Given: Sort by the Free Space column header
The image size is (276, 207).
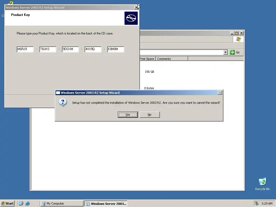Looking at the screenshot, I should (147, 58).
